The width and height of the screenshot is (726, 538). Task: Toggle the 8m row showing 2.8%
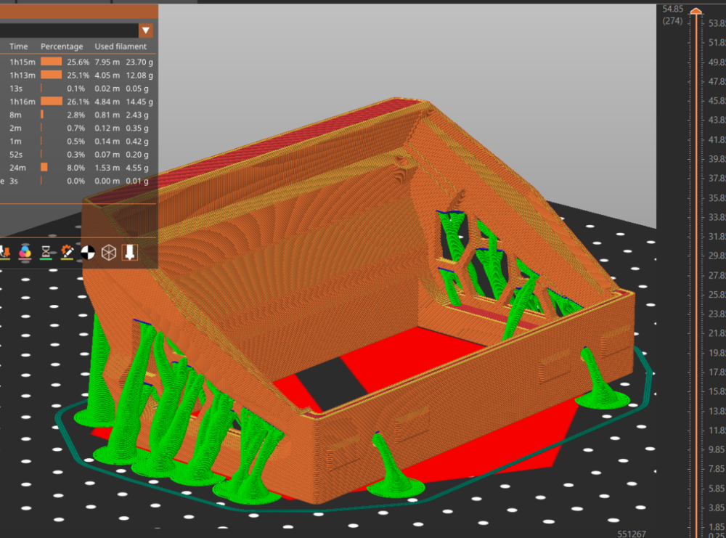coord(77,115)
